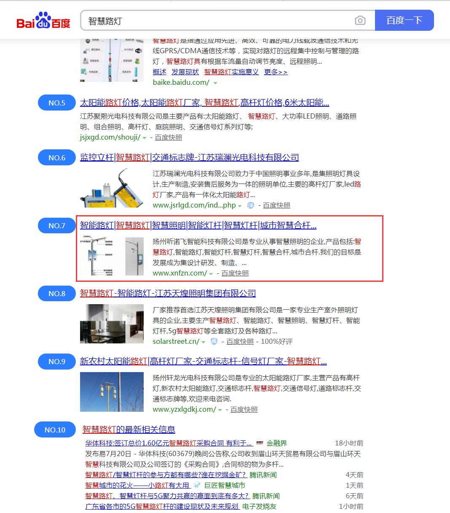Open 百度快照 for www.xnfzn.com result

pyautogui.click(x=235, y=273)
